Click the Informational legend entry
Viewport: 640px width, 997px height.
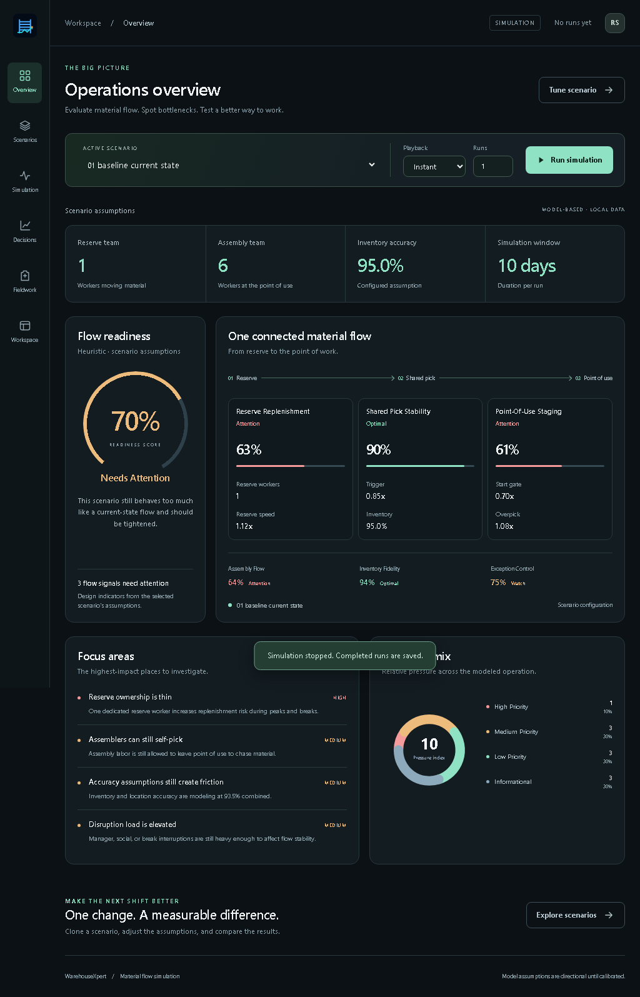click(549, 782)
